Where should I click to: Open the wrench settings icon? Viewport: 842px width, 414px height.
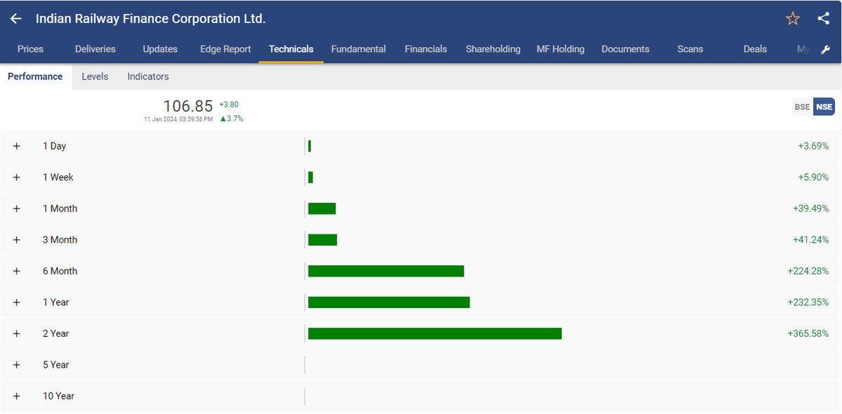point(826,50)
